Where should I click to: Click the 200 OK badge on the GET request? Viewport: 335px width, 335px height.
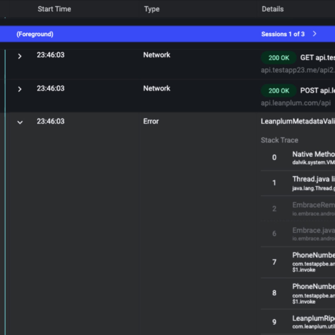278,58
